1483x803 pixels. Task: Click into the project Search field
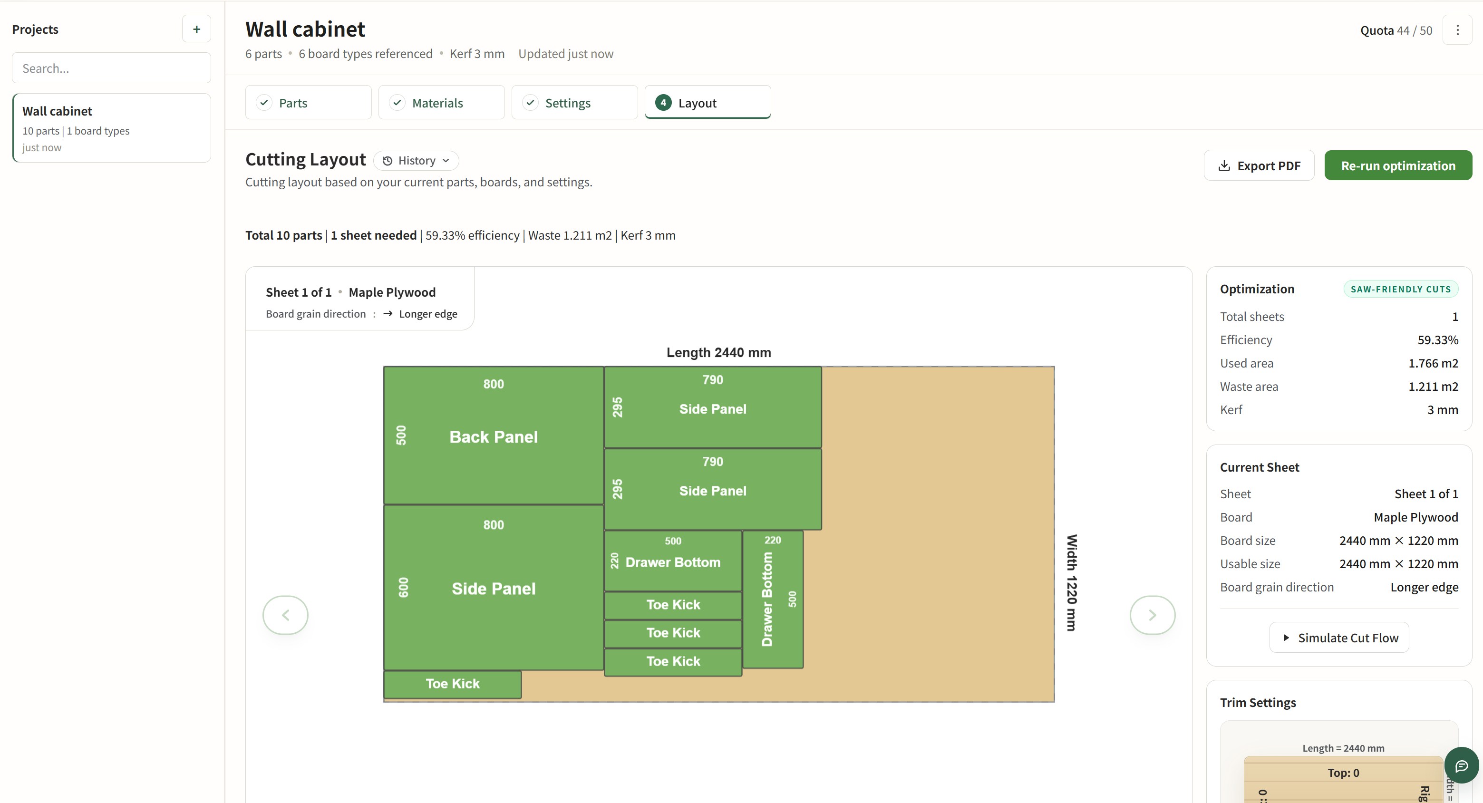click(x=111, y=68)
